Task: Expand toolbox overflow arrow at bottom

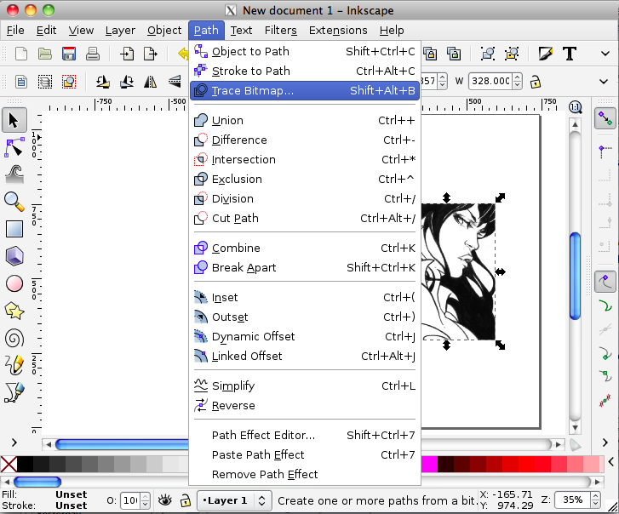Action: (14, 443)
